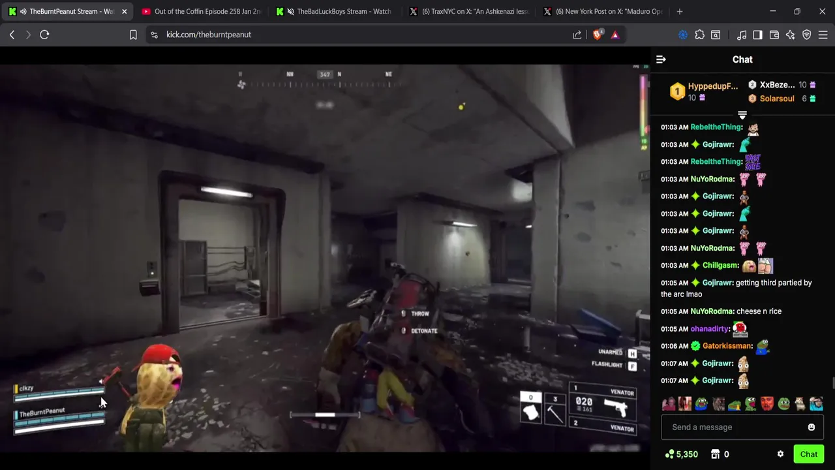Open the channel points shop icon
835x470 pixels.
715,454
